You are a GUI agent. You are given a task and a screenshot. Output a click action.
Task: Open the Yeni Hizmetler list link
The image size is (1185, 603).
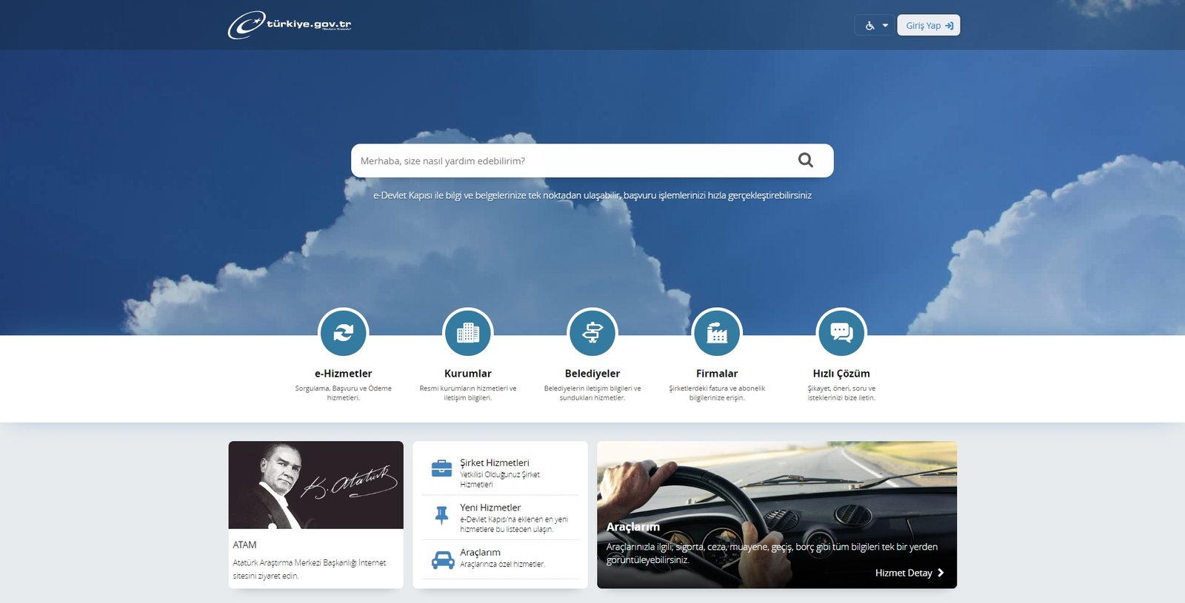[490, 508]
